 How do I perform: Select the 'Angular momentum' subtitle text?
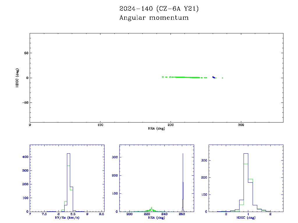(x=154, y=18)
